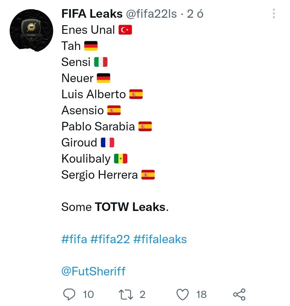The height and width of the screenshot is (306, 290).
Task: Open the #fifa hashtag
Action: [x=74, y=239]
